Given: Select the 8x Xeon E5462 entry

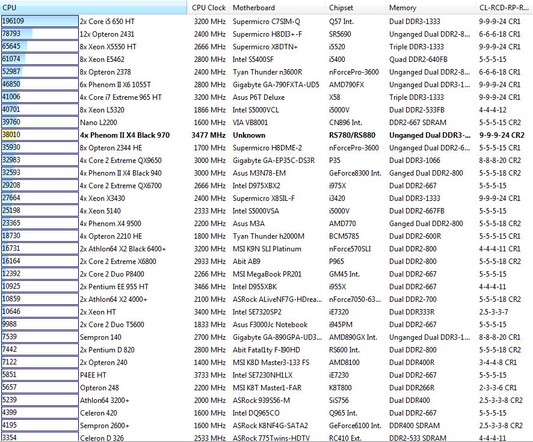Looking at the screenshot, I should (x=102, y=59).
